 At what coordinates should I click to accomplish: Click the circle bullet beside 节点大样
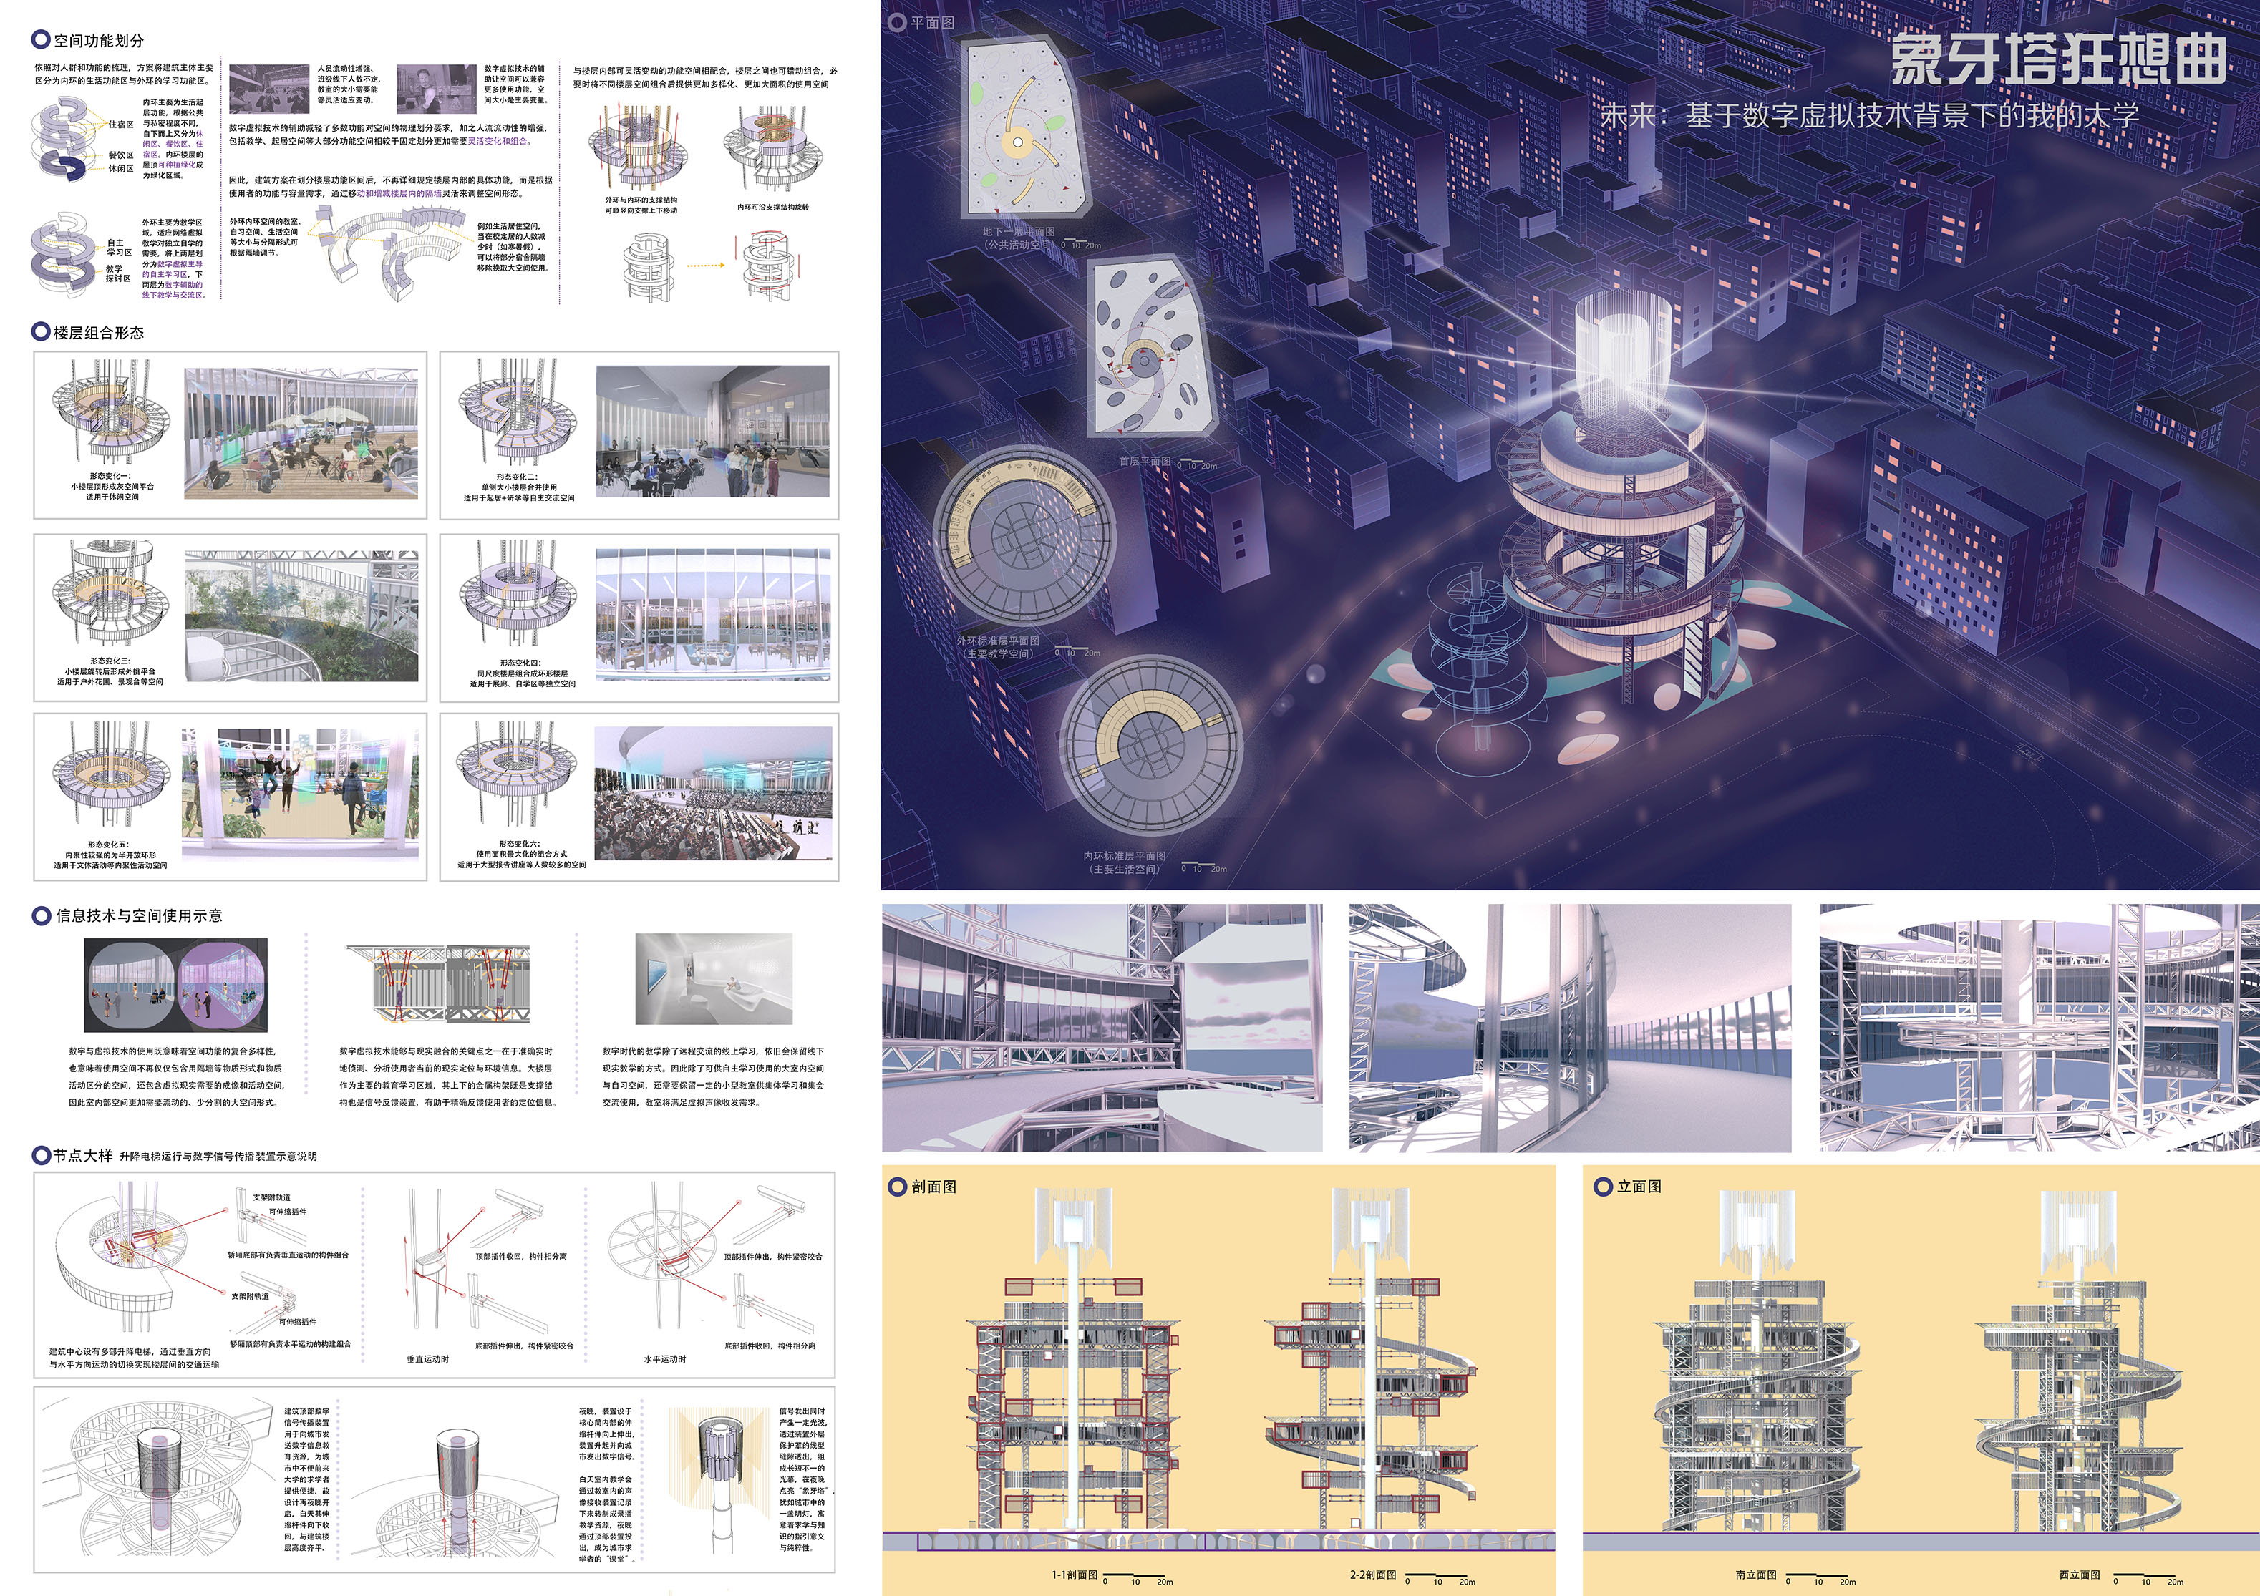[40, 1155]
